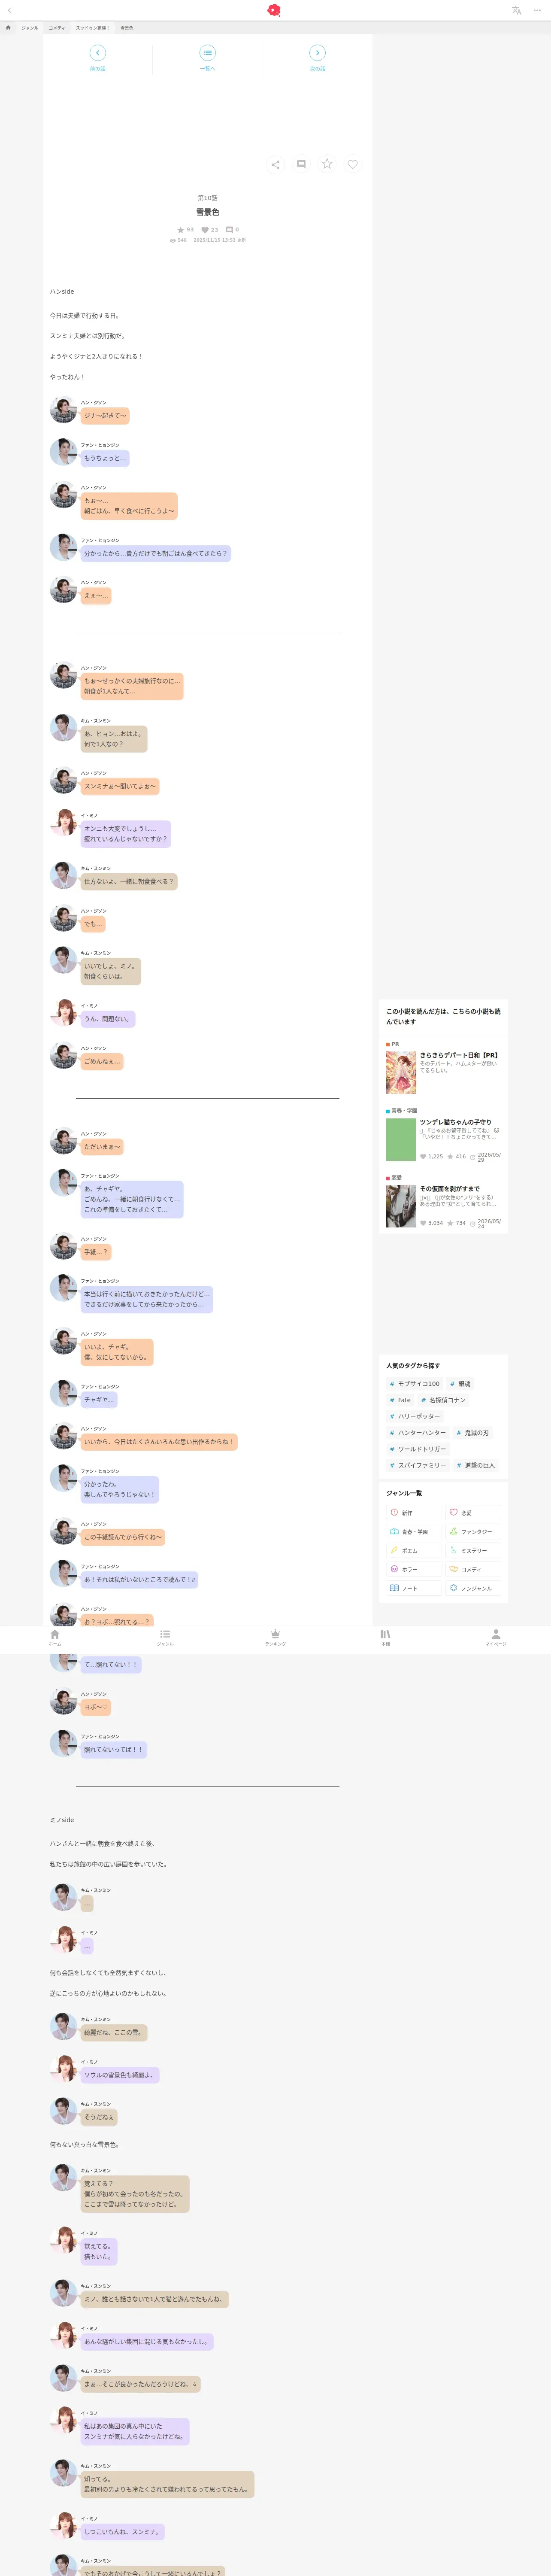Click the message 'そうだねぇ'
The image size is (551, 2576).
click(99, 2117)
